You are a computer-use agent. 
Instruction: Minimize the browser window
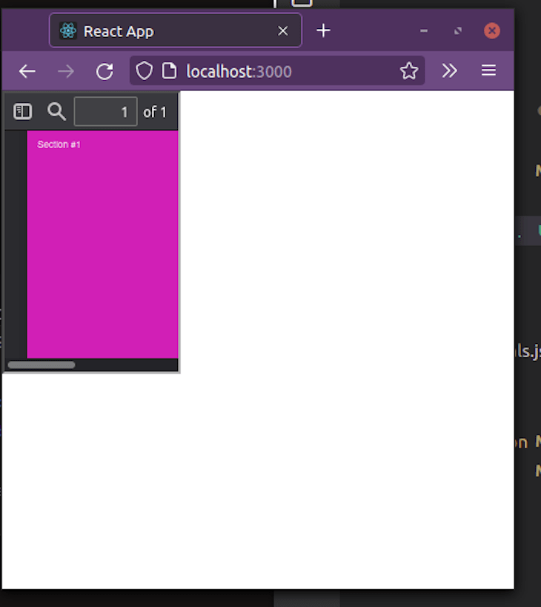(424, 30)
